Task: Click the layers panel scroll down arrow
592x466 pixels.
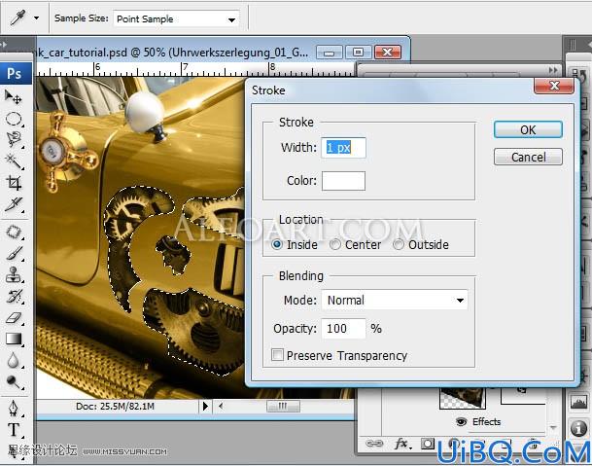Action: [x=553, y=427]
